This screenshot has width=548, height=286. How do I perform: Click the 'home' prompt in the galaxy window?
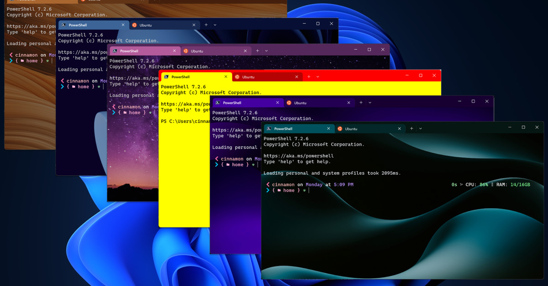pos(135,112)
